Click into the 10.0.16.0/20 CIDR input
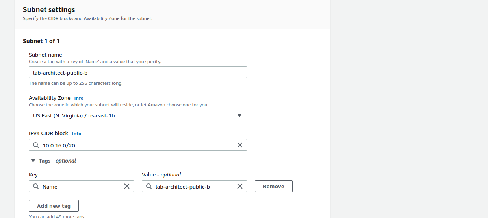488x218 pixels. tap(138, 145)
